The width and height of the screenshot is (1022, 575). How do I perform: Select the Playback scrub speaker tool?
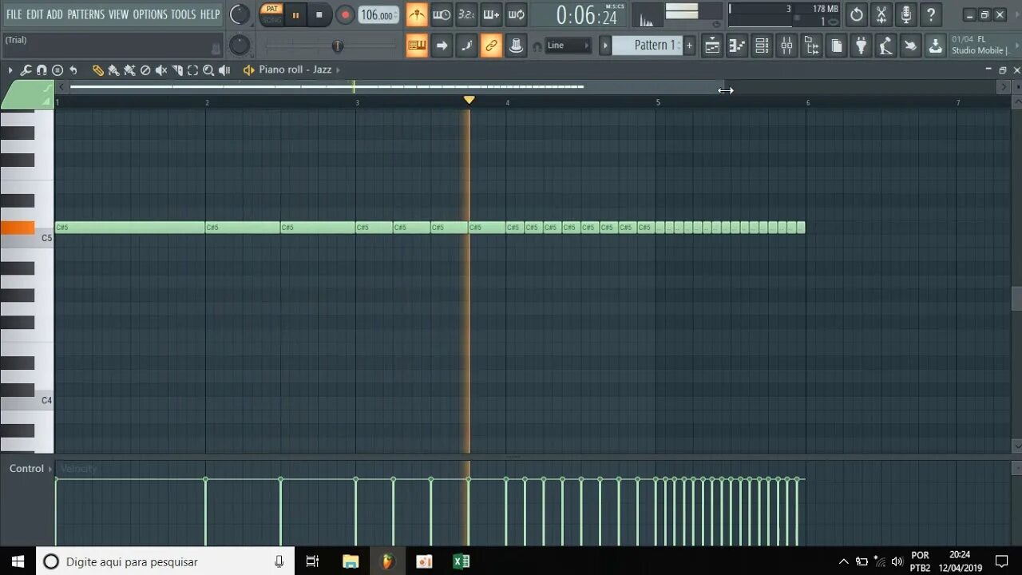224,70
